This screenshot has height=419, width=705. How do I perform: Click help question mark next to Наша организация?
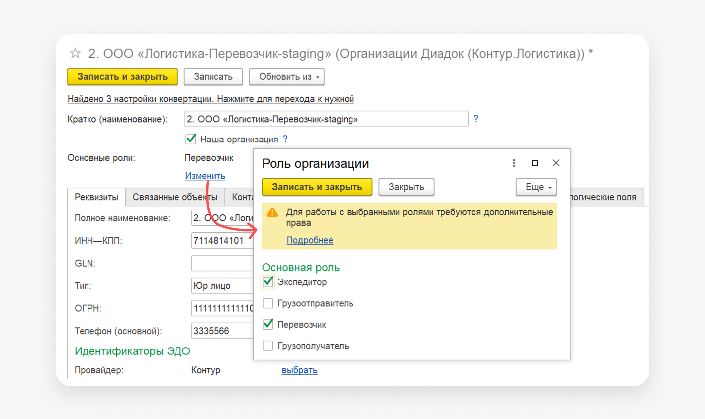[x=285, y=139]
